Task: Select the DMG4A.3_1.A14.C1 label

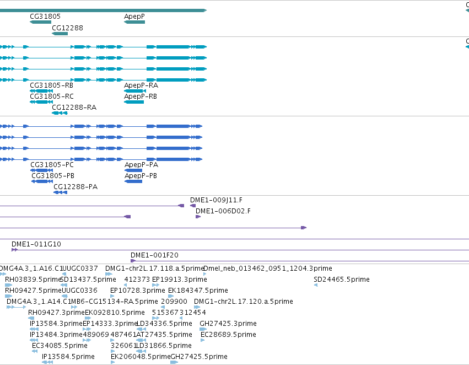Action: (39, 302)
